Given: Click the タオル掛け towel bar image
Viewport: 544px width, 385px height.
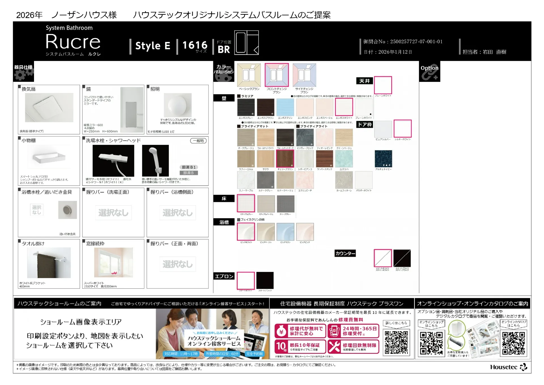Looking at the screenshot, I should pyautogui.click(x=49, y=263).
